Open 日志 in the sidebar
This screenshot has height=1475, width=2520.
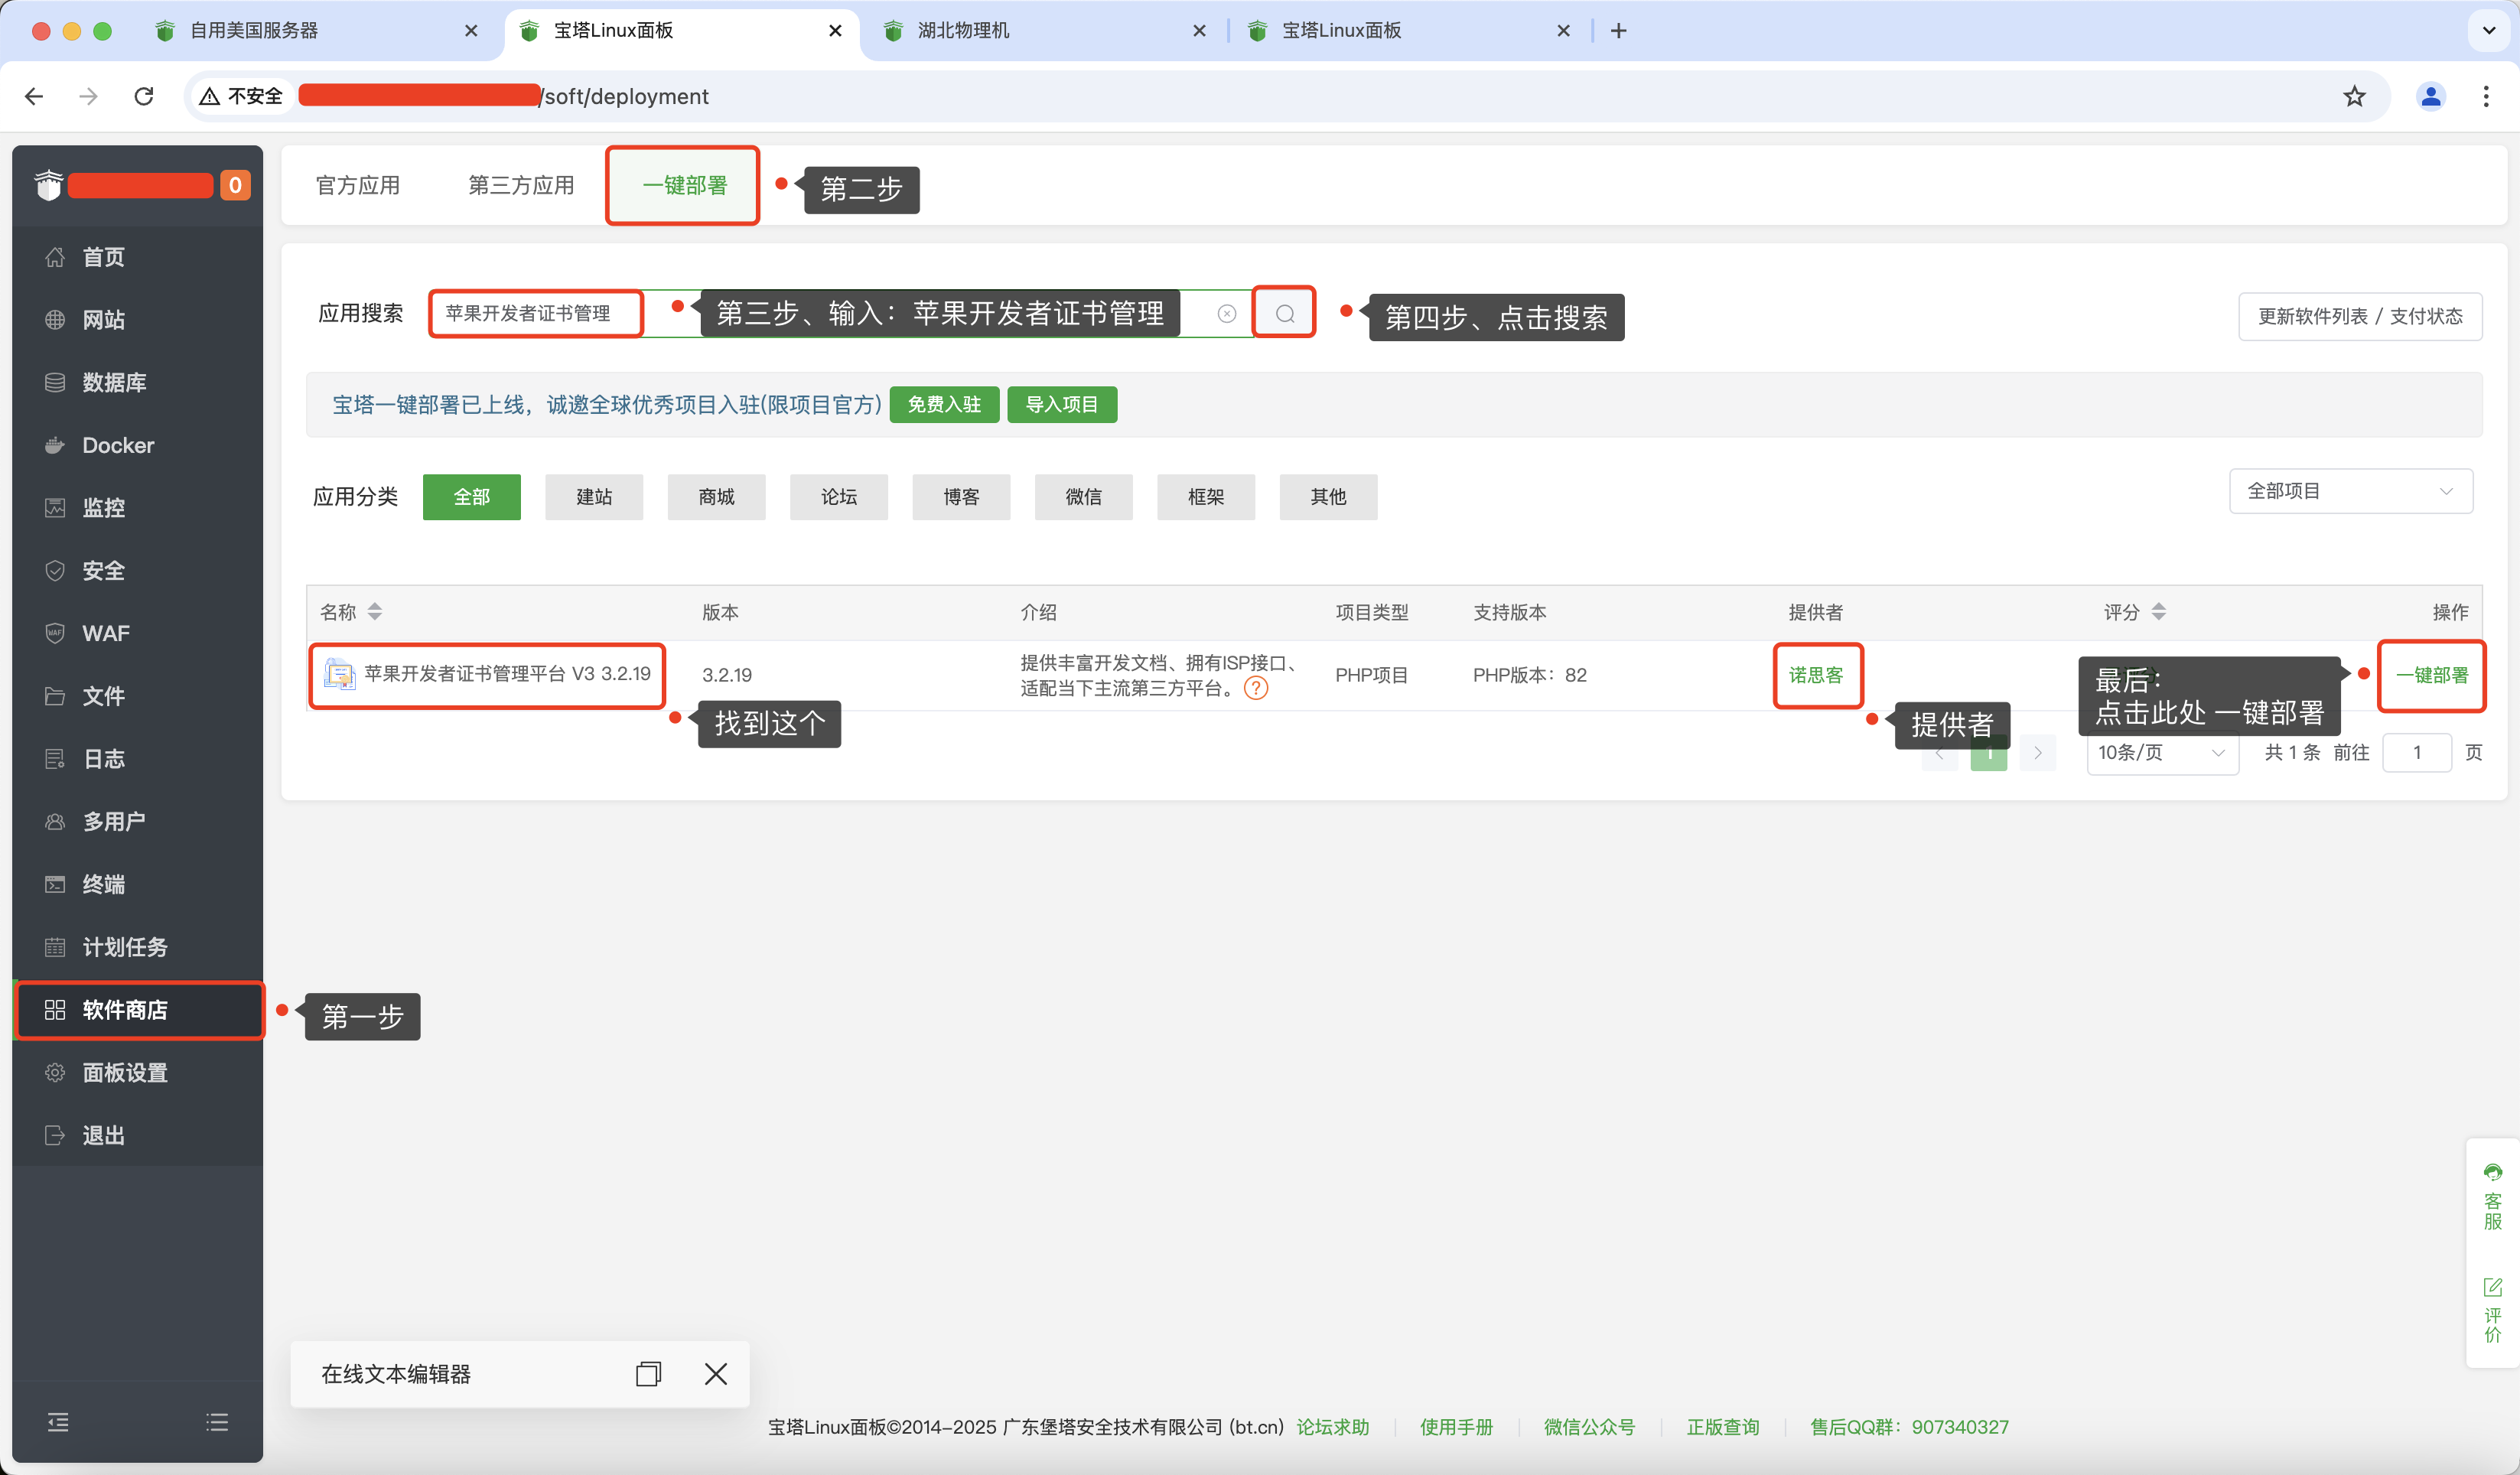click(138, 759)
